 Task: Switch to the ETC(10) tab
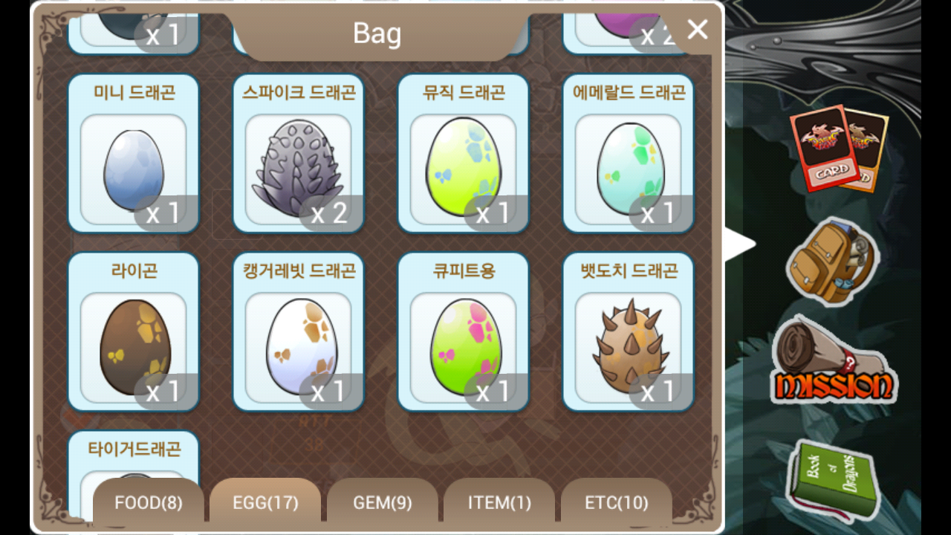click(617, 503)
